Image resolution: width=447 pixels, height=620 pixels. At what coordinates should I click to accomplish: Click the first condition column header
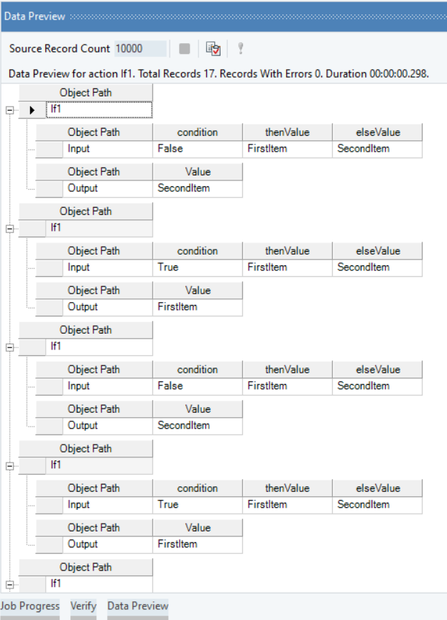click(198, 132)
